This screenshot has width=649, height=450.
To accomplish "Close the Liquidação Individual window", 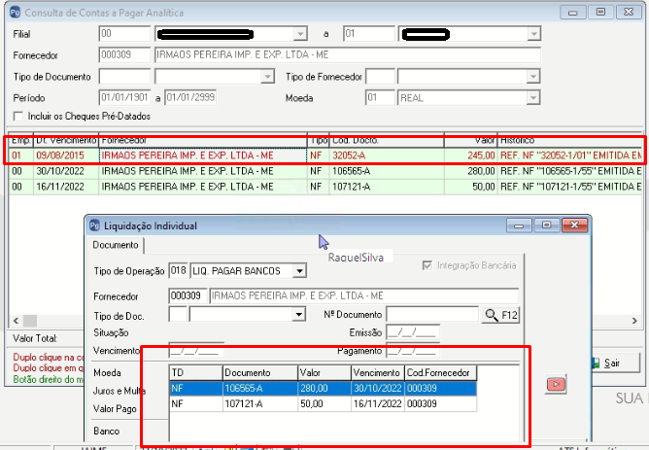I will tap(574, 225).
